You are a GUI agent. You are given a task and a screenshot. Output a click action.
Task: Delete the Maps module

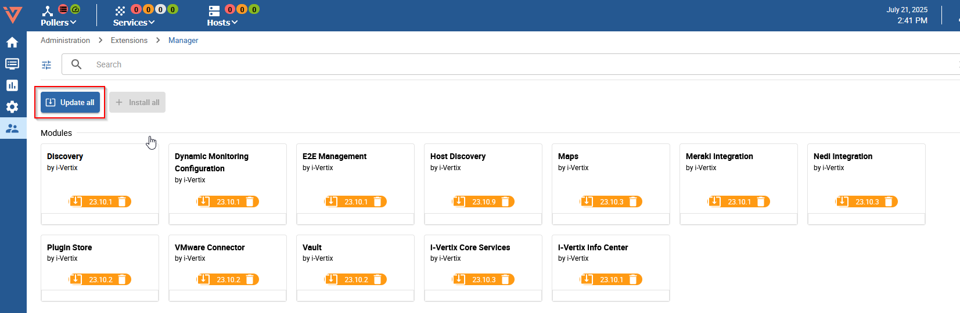point(633,202)
